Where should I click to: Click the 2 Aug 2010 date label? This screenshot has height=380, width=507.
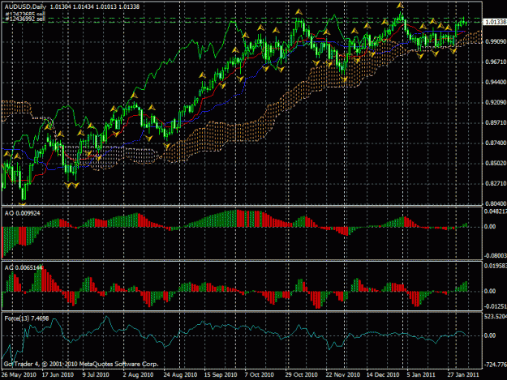click(138, 375)
